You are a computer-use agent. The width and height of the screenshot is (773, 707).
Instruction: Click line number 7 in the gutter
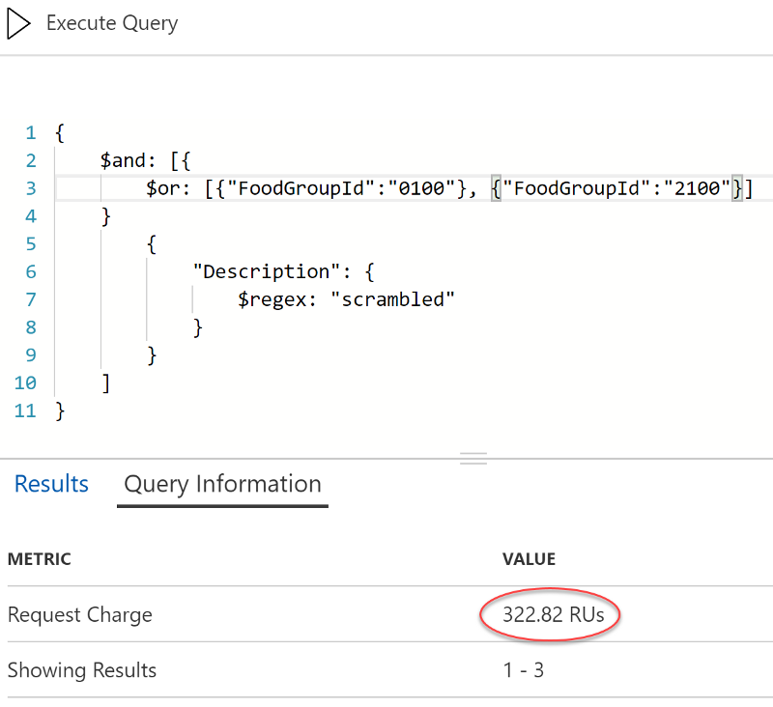pos(31,299)
